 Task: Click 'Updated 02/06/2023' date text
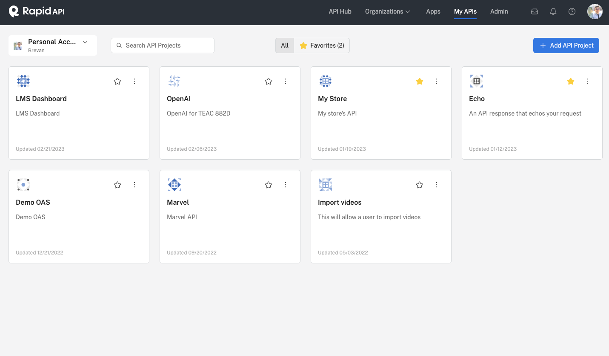coord(192,149)
